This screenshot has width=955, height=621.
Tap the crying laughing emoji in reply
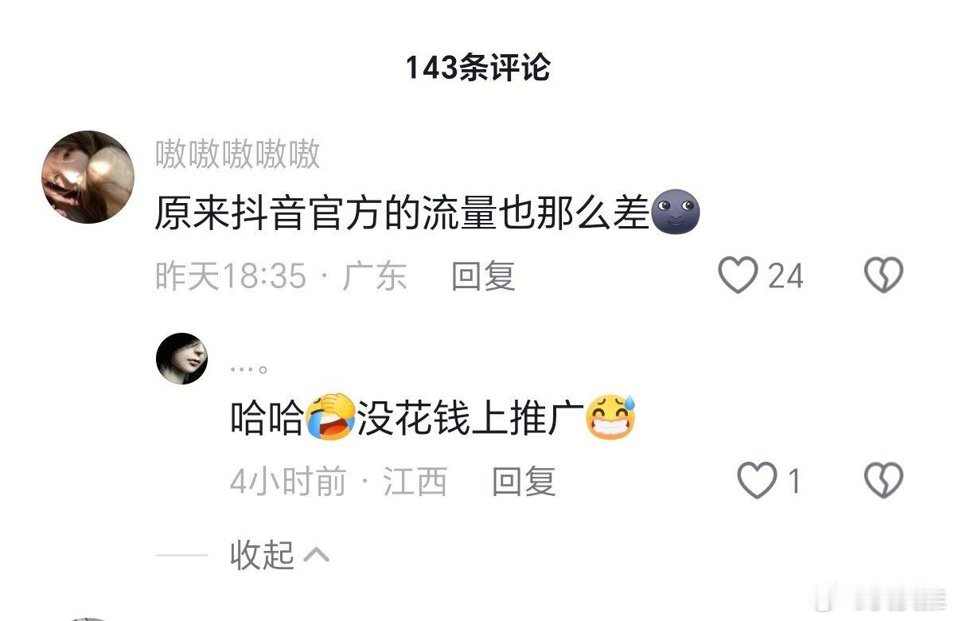tap(330, 418)
